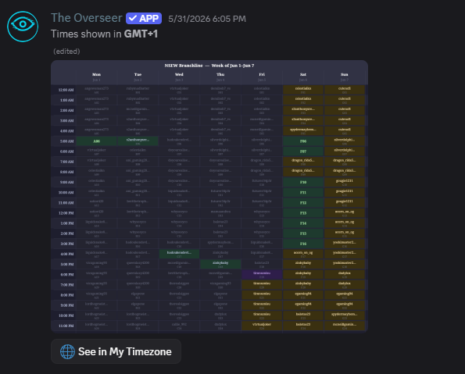Select the Tue Jun 2 column header

138,77
